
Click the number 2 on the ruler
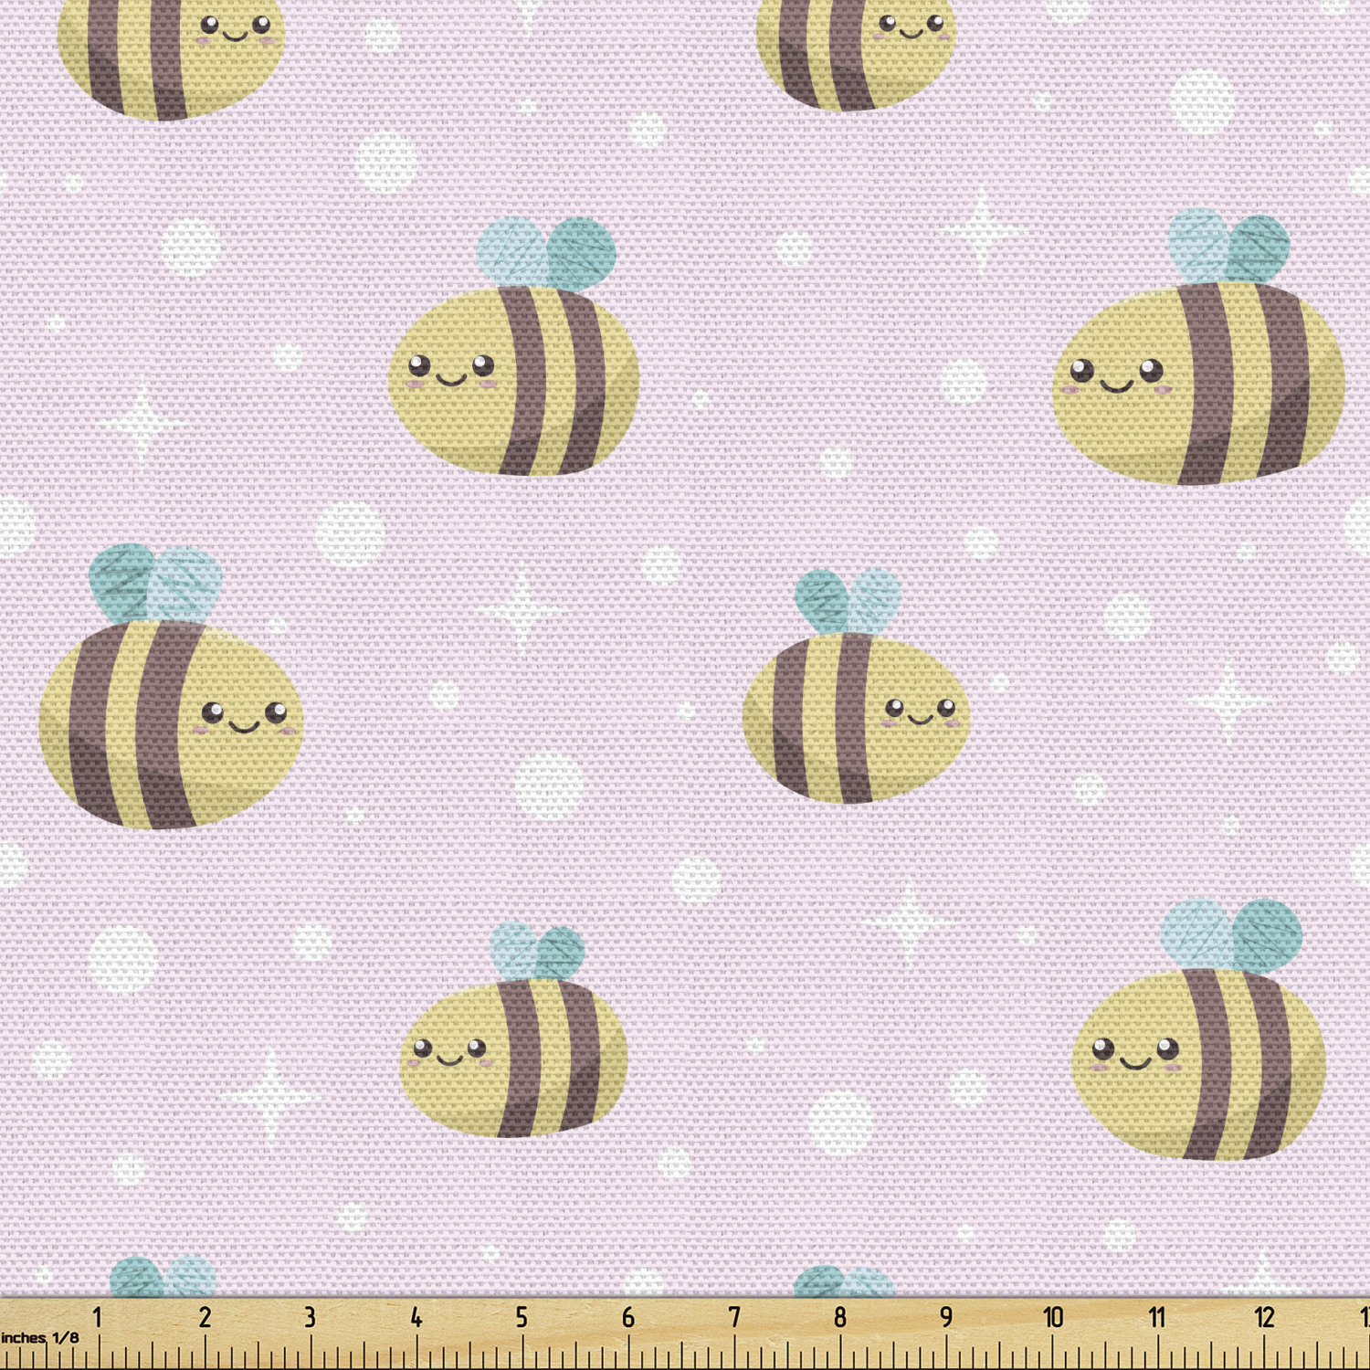pyautogui.click(x=205, y=1317)
